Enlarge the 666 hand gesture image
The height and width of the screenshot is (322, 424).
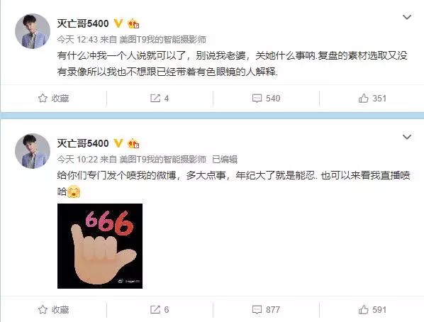pos(100,246)
